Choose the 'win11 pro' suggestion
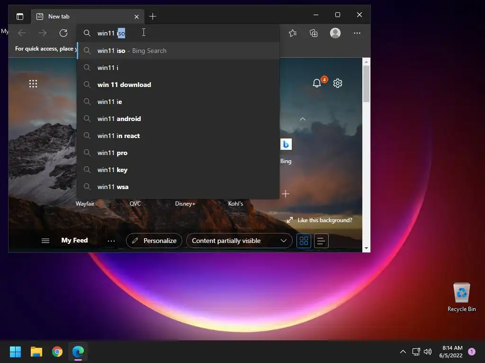 (x=178, y=153)
